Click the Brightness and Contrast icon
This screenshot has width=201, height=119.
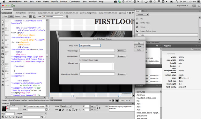tap(77, 110)
